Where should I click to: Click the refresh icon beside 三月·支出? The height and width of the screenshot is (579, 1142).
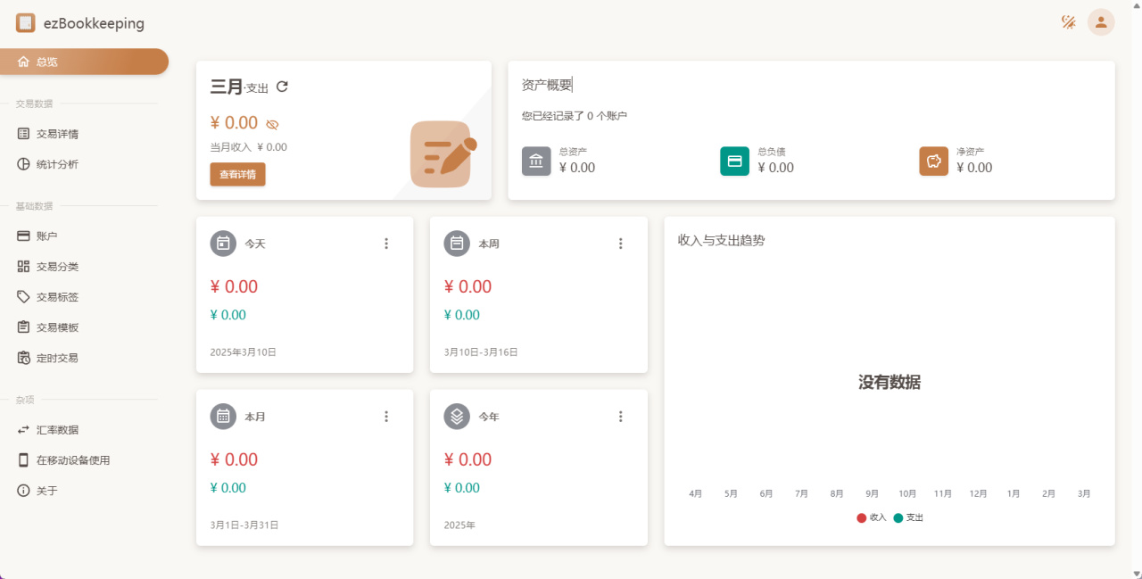(282, 87)
